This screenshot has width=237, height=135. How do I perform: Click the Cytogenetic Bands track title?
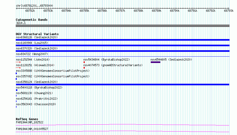tap(32, 20)
